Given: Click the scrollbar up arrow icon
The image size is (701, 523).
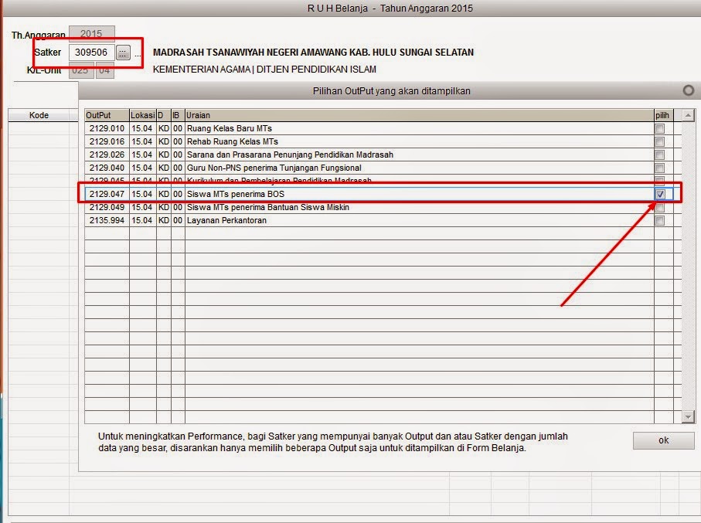Looking at the screenshot, I should (x=686, y=115).
